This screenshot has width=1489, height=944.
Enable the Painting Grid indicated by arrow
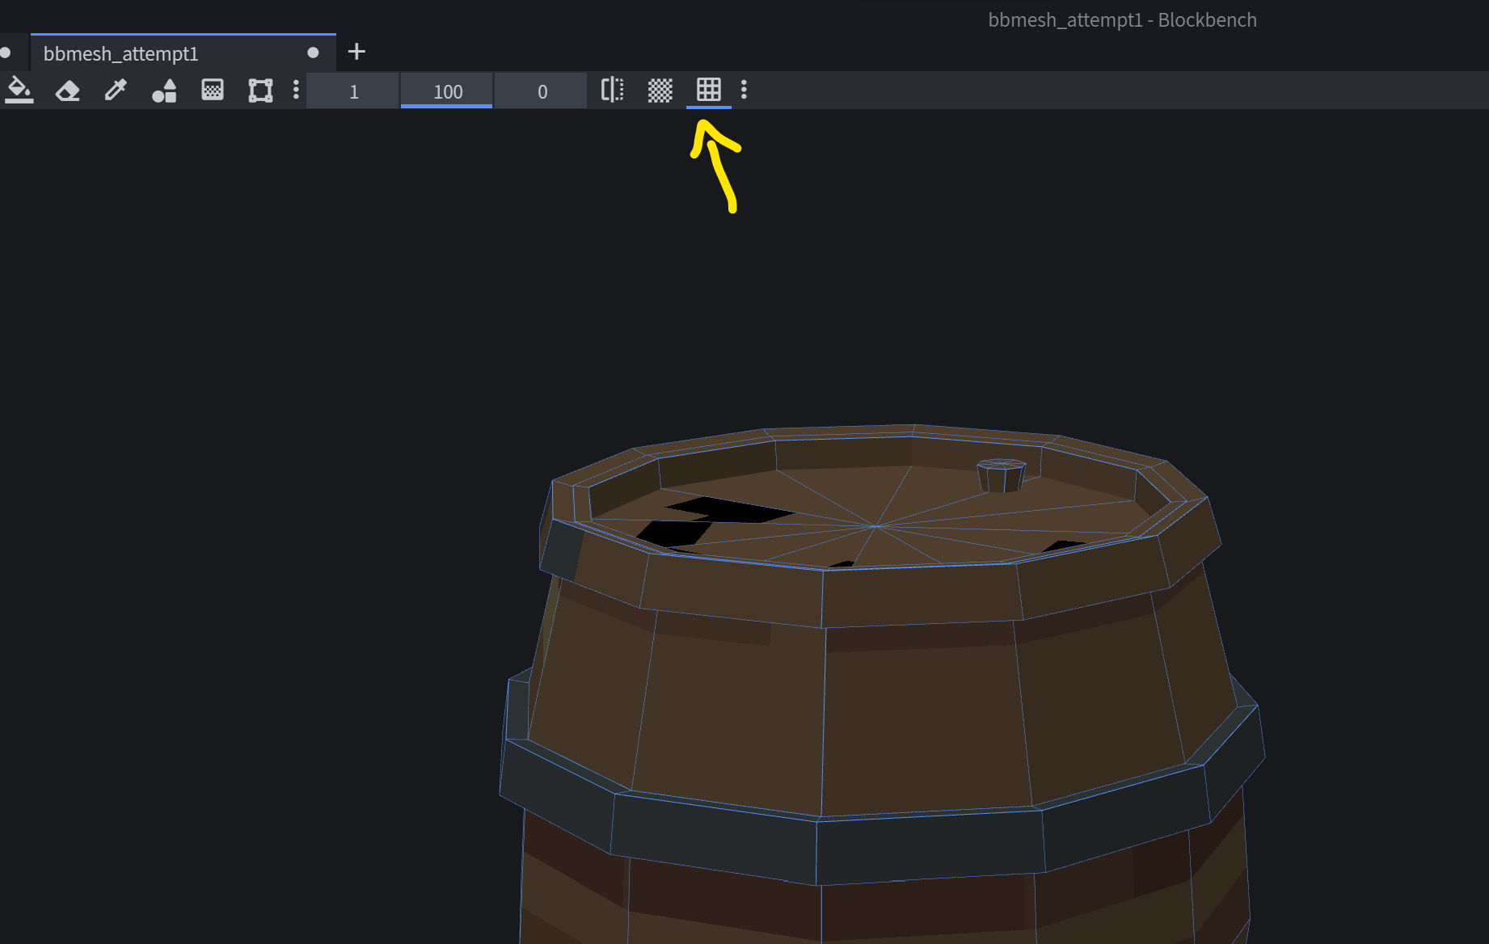click(708, 91)
